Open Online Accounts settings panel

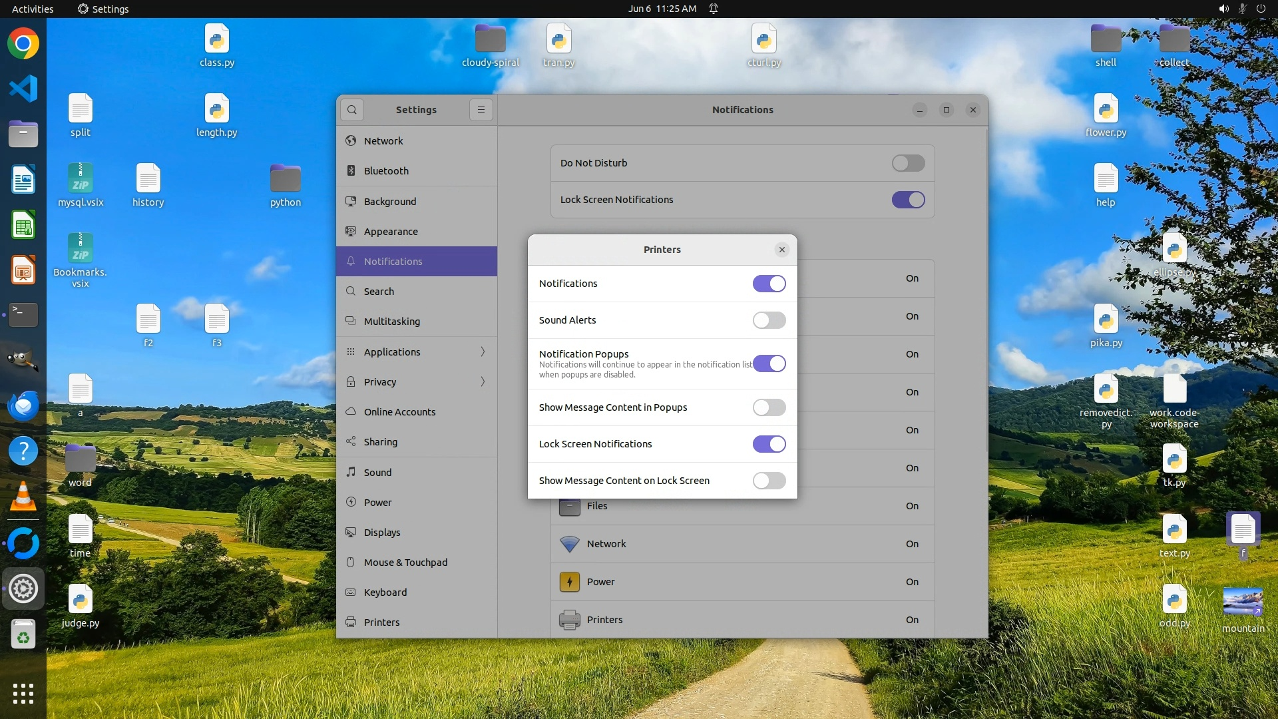(x=399, y=412)
